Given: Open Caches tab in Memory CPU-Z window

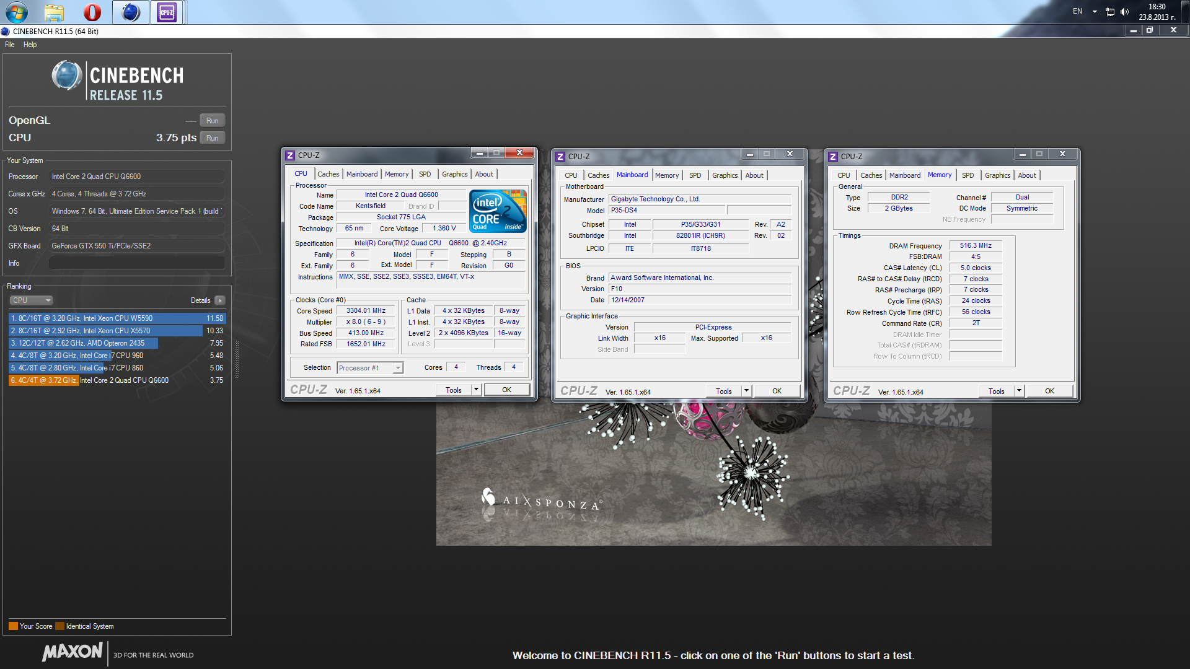Looking at the screenshot, I should pos(871,175).
